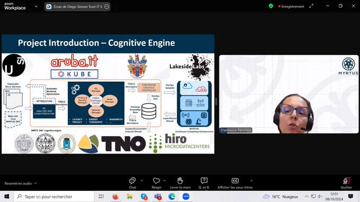Enter full screen with the expand arrows
360x202 pixels.
pos(311,6)
